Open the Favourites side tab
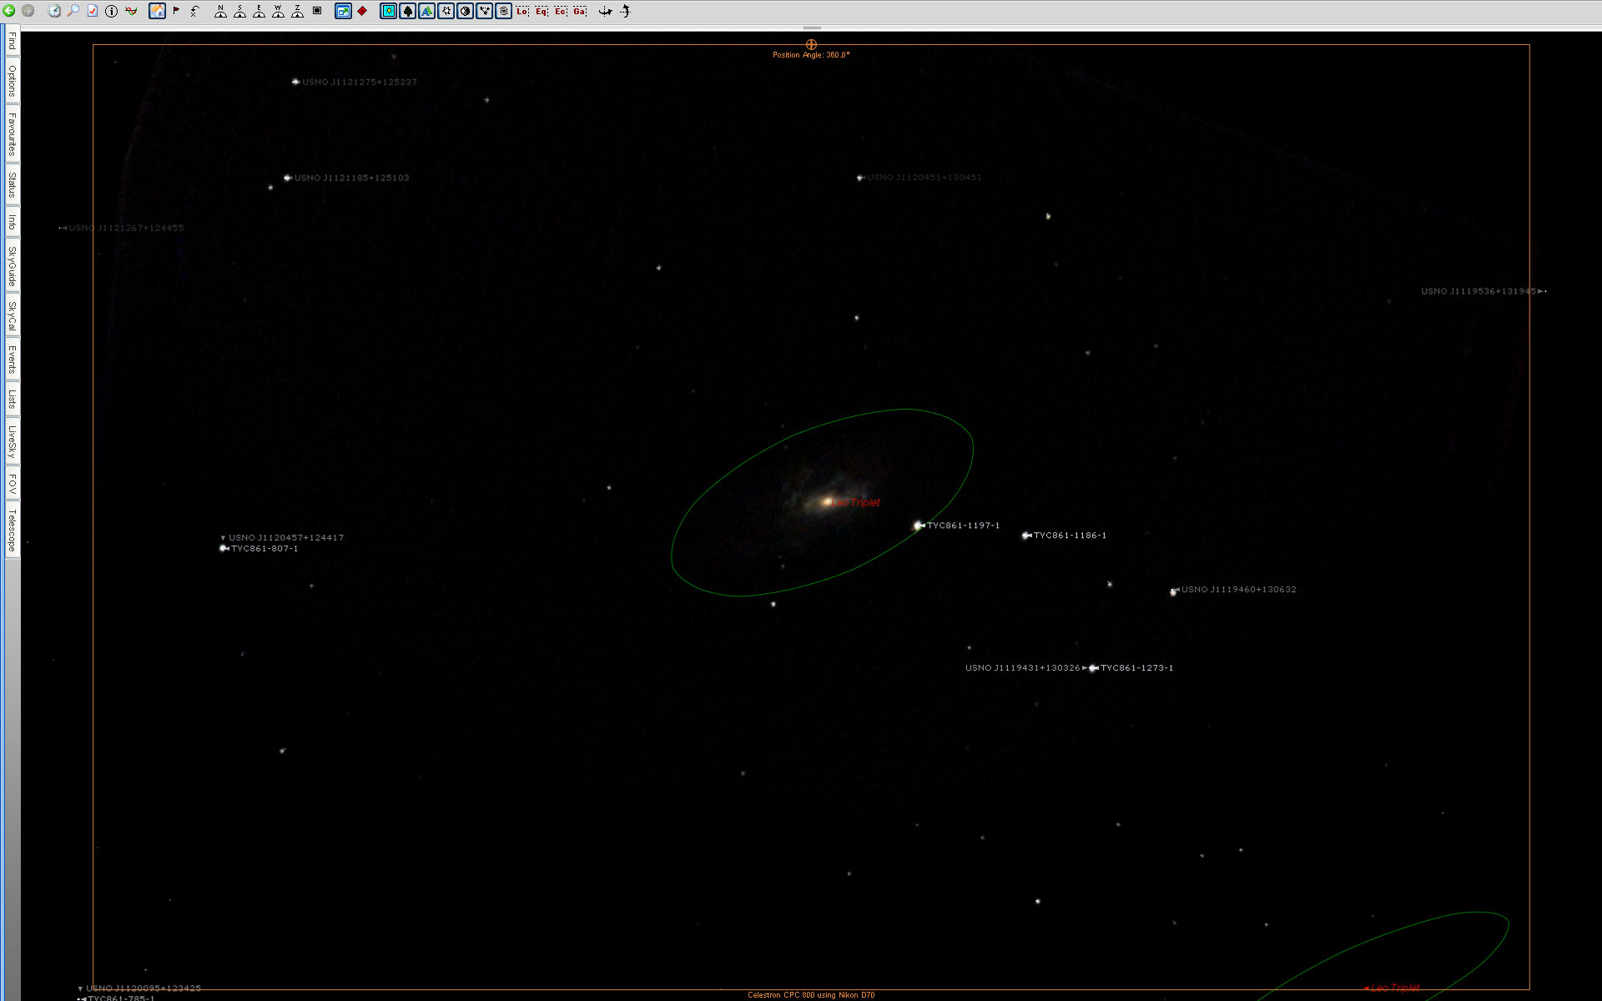The width and height of the screenshot is (1602, 1001). click(x=12, y=134)
